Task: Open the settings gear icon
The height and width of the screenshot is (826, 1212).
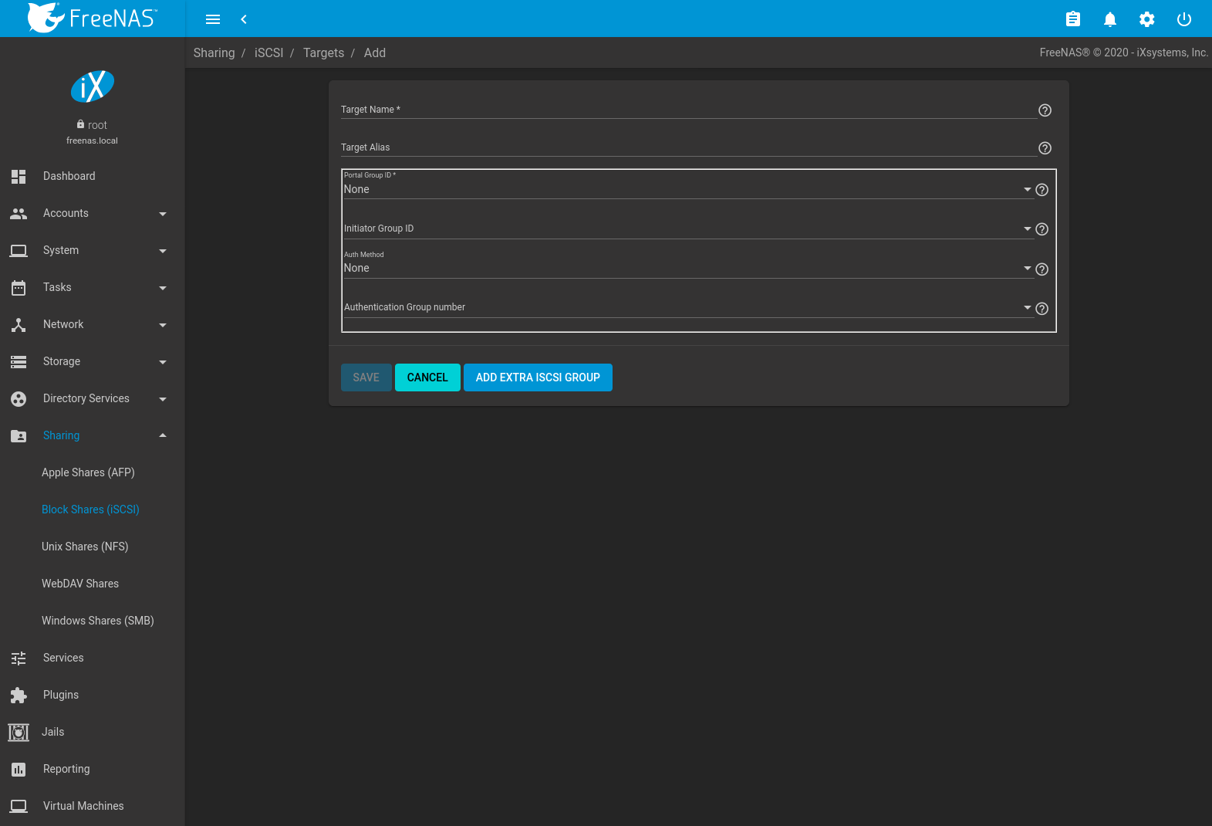Action: 1146,19
